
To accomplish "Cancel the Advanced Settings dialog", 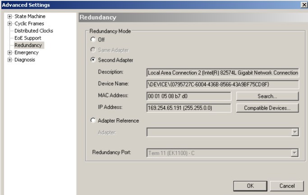I will pos(287,186).
